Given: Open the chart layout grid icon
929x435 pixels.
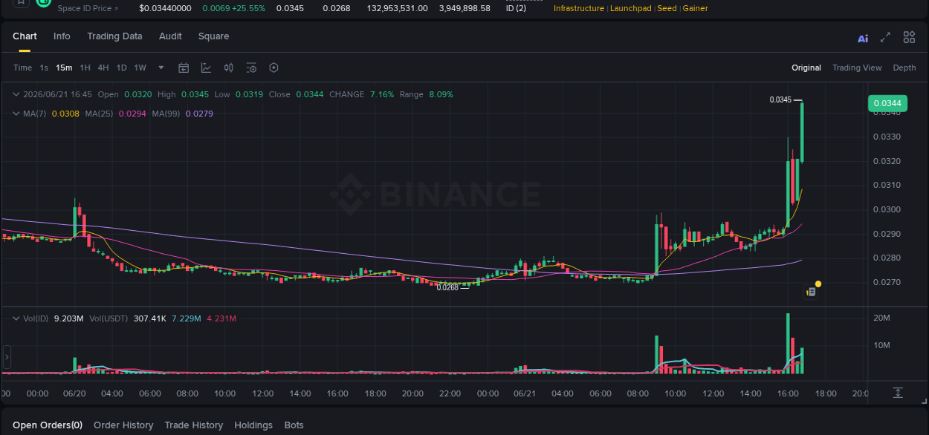Looking at the screenshot, I should [909, 37].
